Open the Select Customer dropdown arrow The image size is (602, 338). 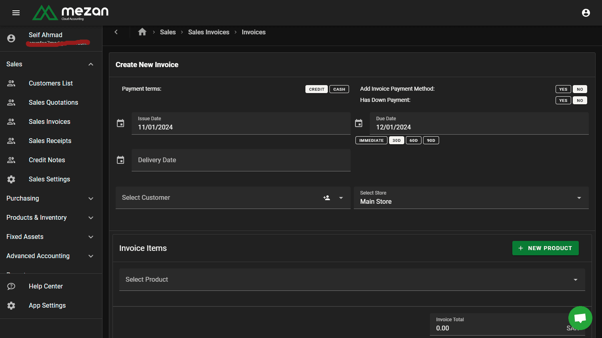point(341,198)
